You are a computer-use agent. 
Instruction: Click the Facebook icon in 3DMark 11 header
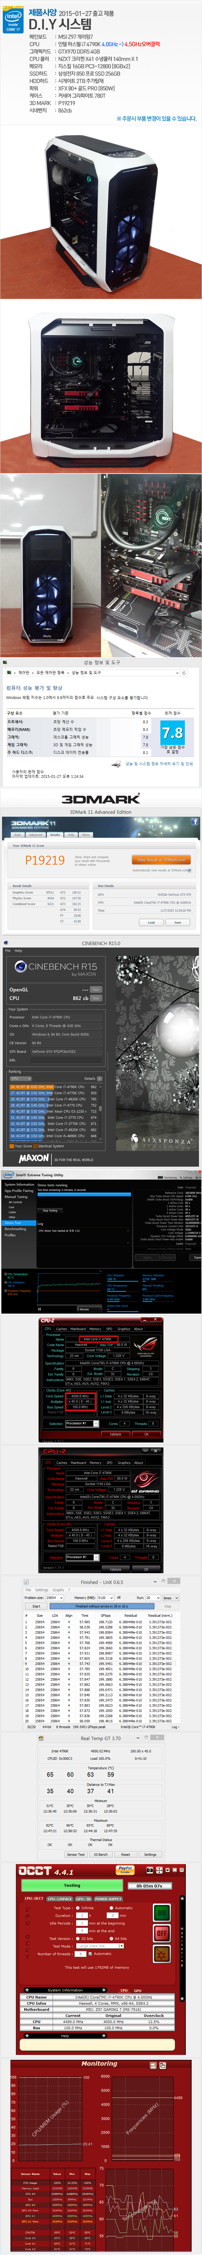coord(194,822)
